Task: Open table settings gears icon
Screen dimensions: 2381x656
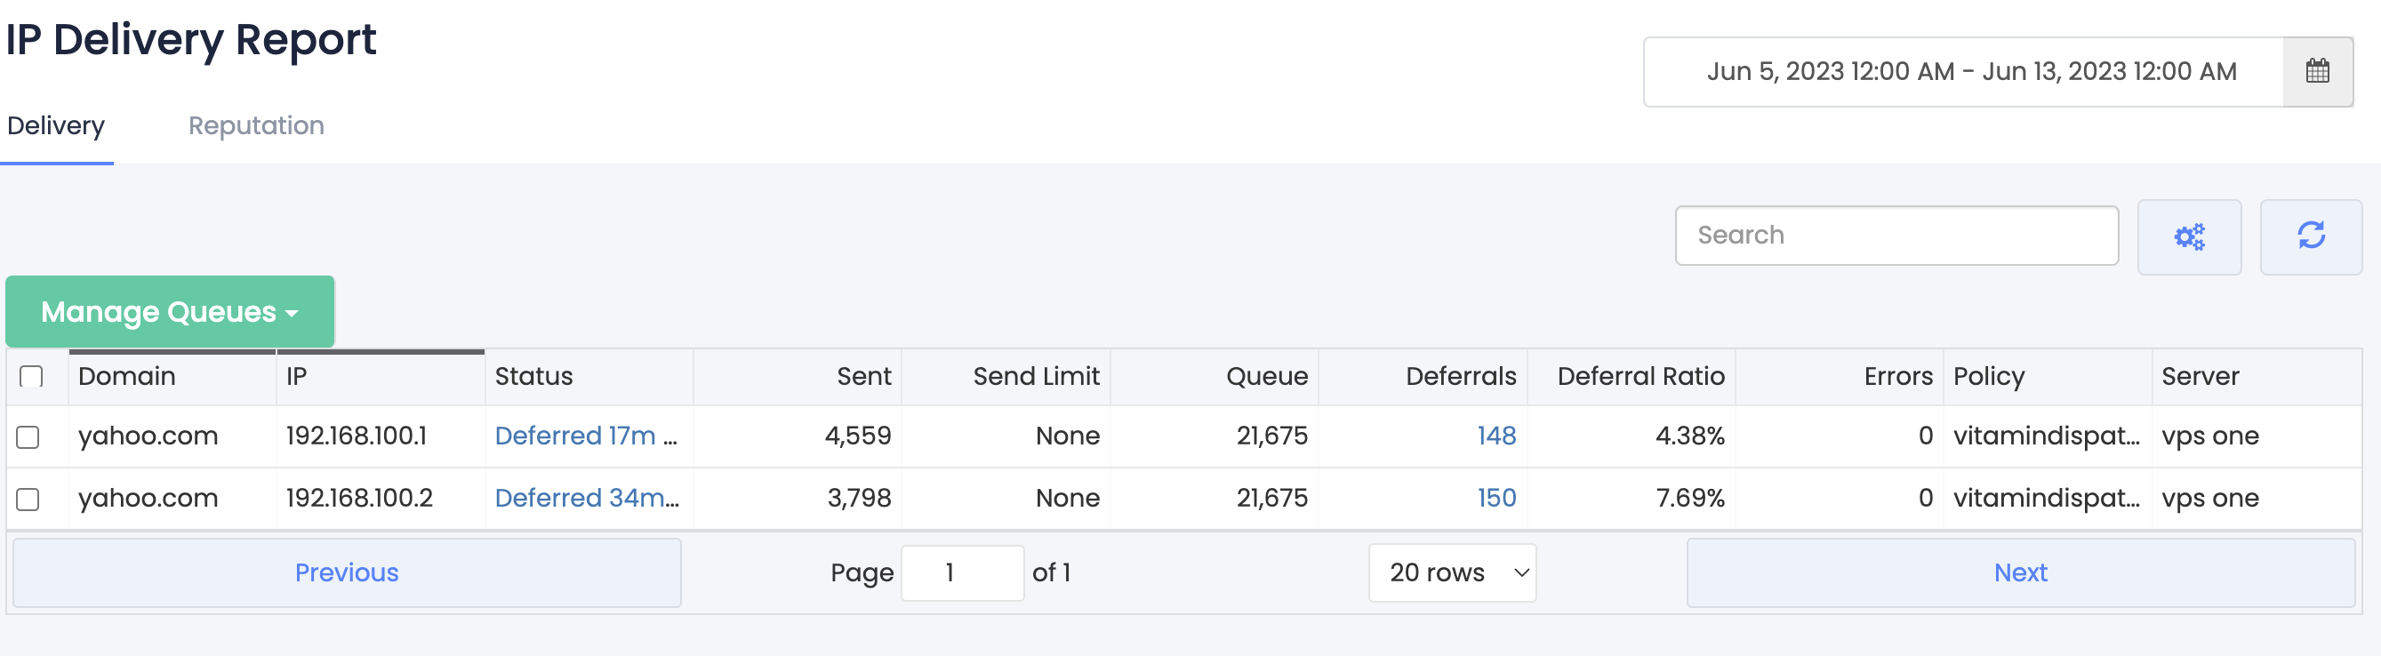Action: [2189, 236]
